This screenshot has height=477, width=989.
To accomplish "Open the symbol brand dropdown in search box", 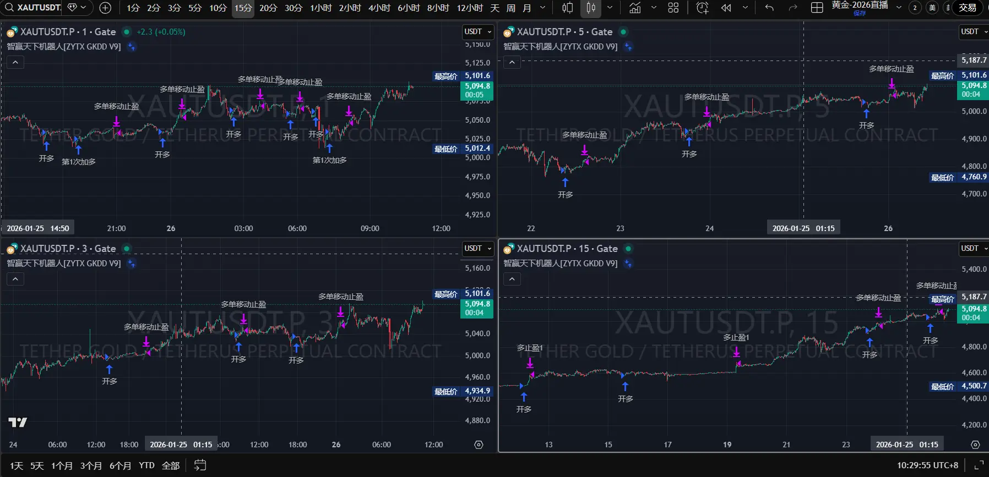I will point(77,8).
